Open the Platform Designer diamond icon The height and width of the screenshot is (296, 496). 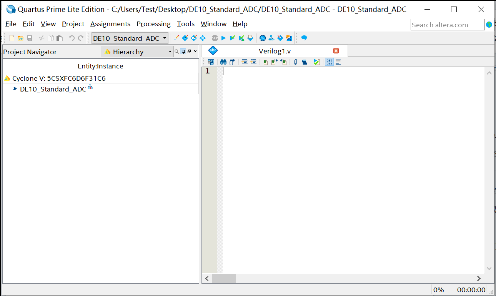click(203, 38)
